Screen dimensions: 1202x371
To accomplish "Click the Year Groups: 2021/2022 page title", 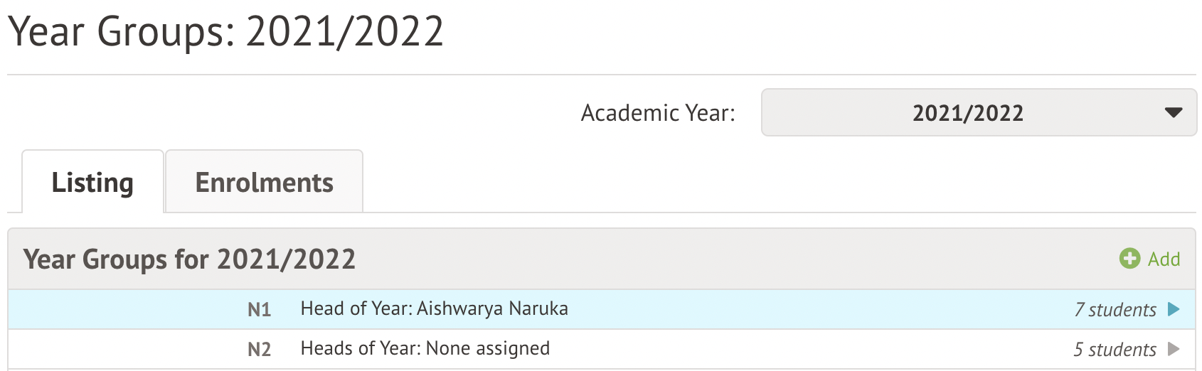I will (225, 32).
